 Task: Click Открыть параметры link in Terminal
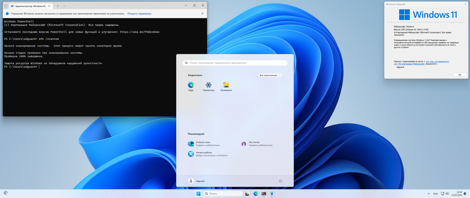tap(139, 14)
